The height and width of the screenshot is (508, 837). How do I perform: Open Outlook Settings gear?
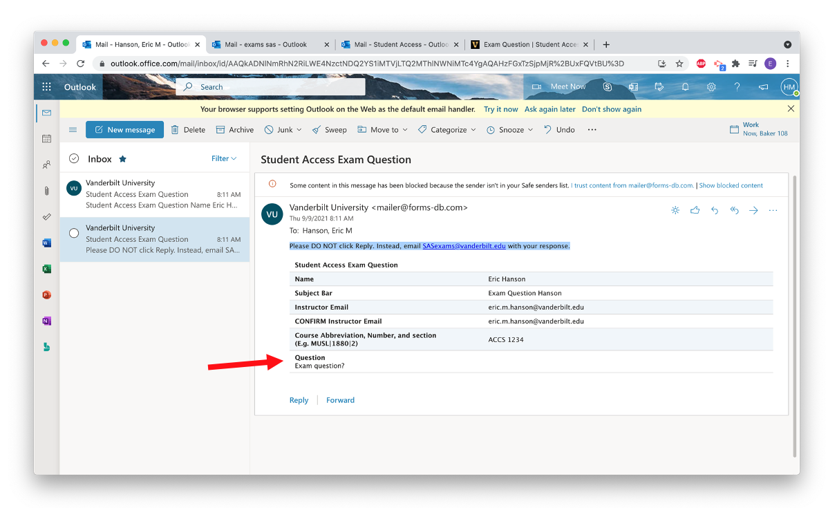711,87
